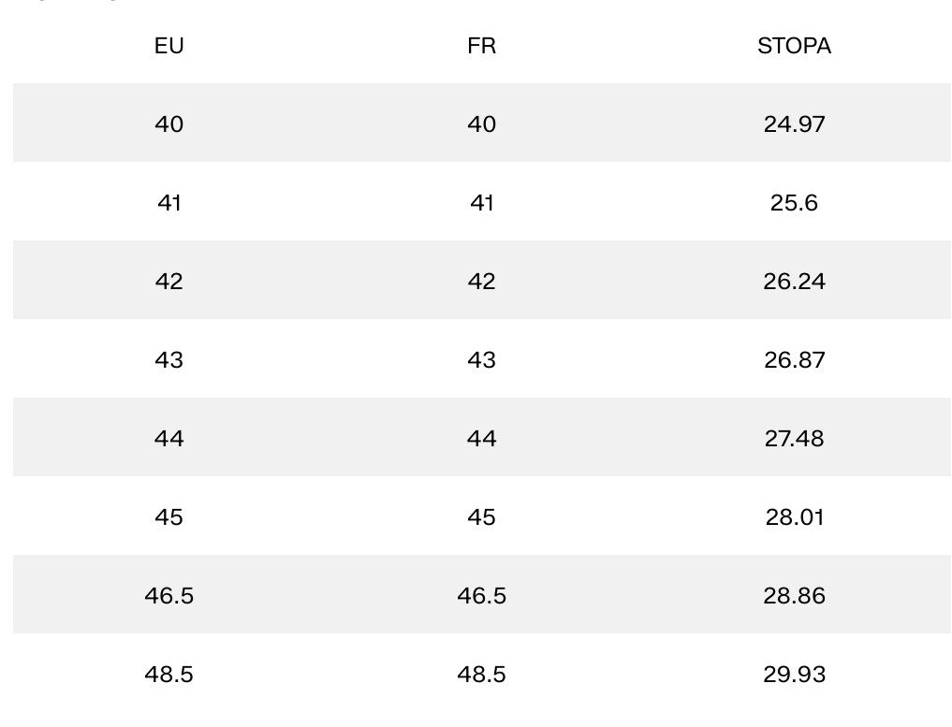Screen dimensions: 952x727
Task: Click the FR column header
Action: point(481,46)
